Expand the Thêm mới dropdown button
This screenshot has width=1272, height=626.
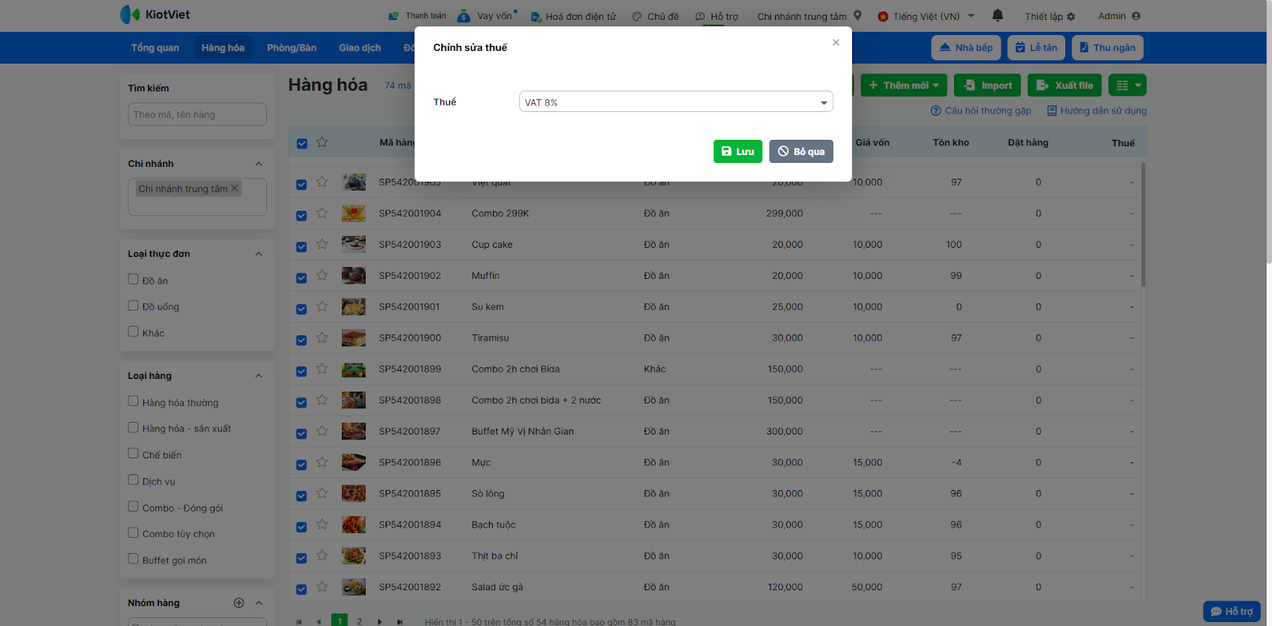coord(903,85)
